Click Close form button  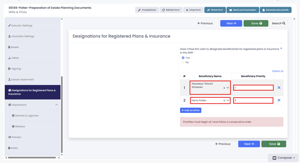tap(193, 10)
